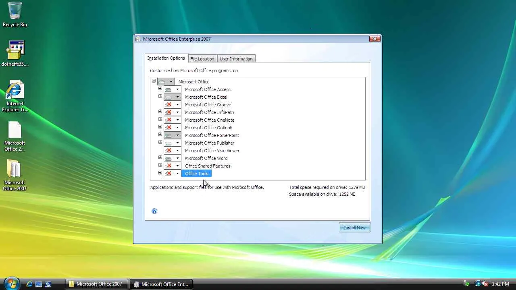Select the dotnetfx35 installer desktop icon
The image size is (516, 290).
tap(15, 54)
